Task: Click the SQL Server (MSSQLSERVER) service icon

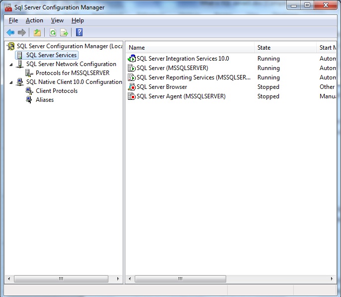Action: 132,68
